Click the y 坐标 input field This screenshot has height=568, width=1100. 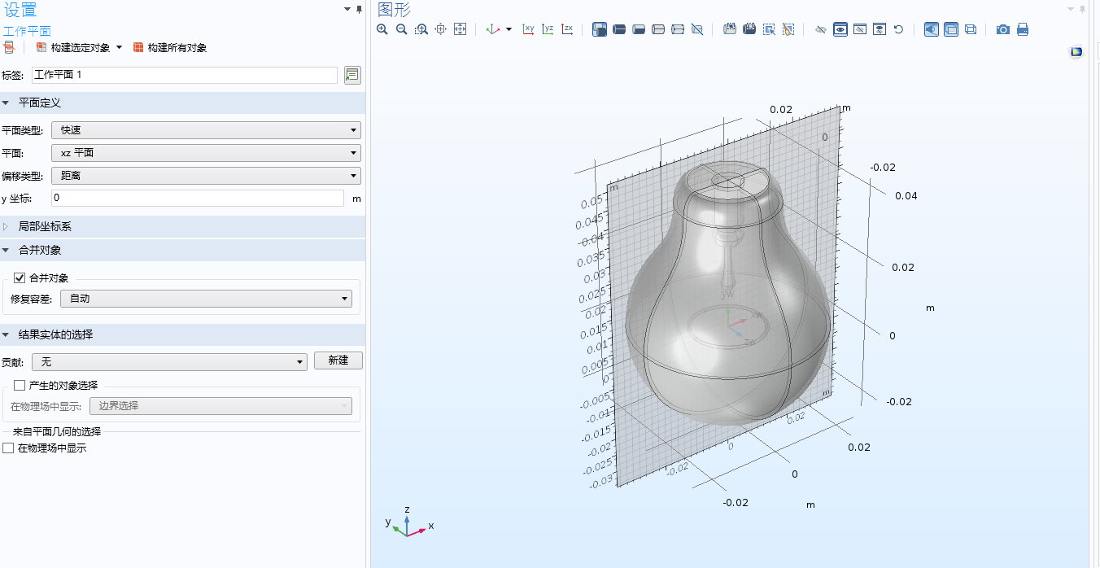198,198
